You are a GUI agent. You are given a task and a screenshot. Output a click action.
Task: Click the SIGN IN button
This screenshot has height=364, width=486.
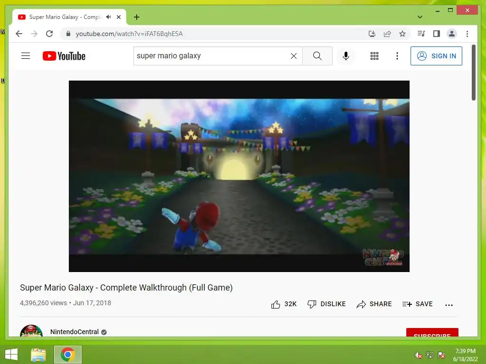436,56
